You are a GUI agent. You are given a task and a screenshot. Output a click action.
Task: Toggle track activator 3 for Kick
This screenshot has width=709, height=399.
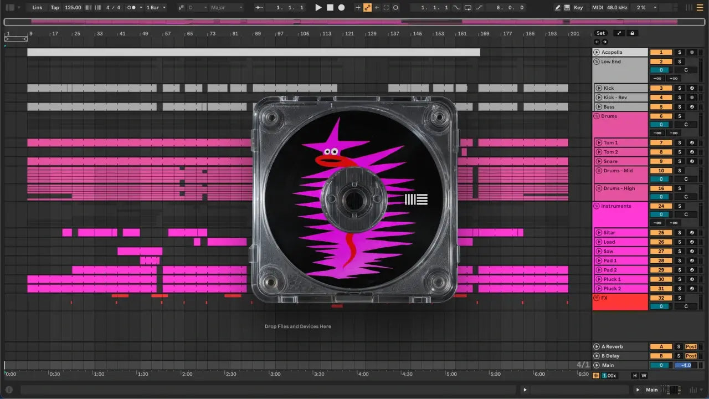[661, 88]
